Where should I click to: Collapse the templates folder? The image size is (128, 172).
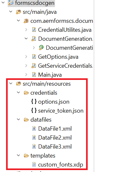click(18, 155)
